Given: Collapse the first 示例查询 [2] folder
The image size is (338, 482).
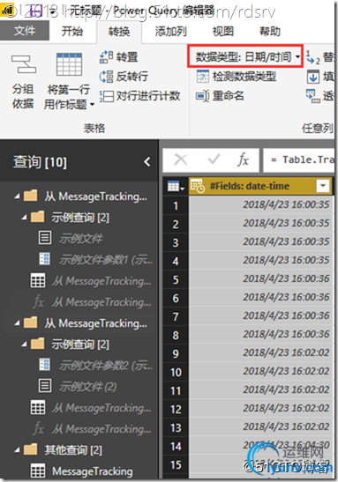Looking at the screenshot, I should pos(25,218).
